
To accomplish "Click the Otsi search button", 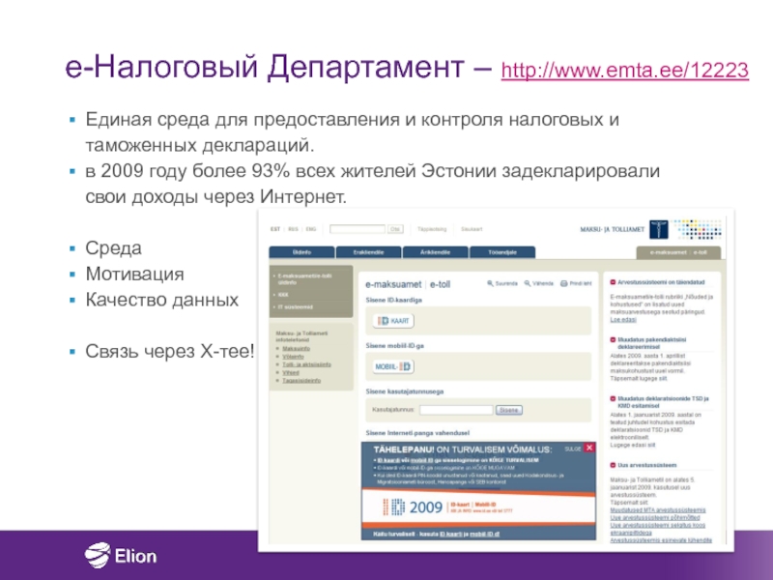I will pyautogui.click(x=395, y=229).
